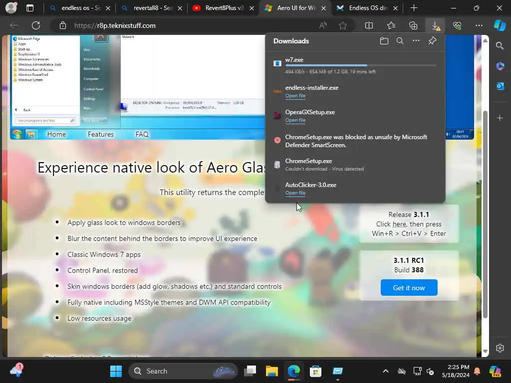Click the Get it now button

pos(409,288)
